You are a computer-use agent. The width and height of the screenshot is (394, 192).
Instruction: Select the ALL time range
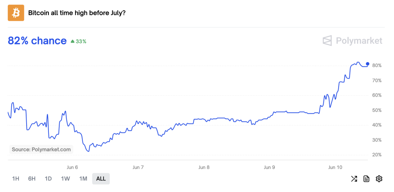(101, 179)
